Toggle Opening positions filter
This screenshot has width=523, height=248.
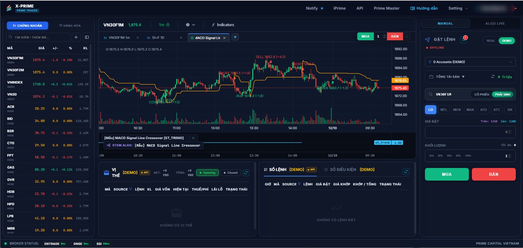(x=207, y=173)
